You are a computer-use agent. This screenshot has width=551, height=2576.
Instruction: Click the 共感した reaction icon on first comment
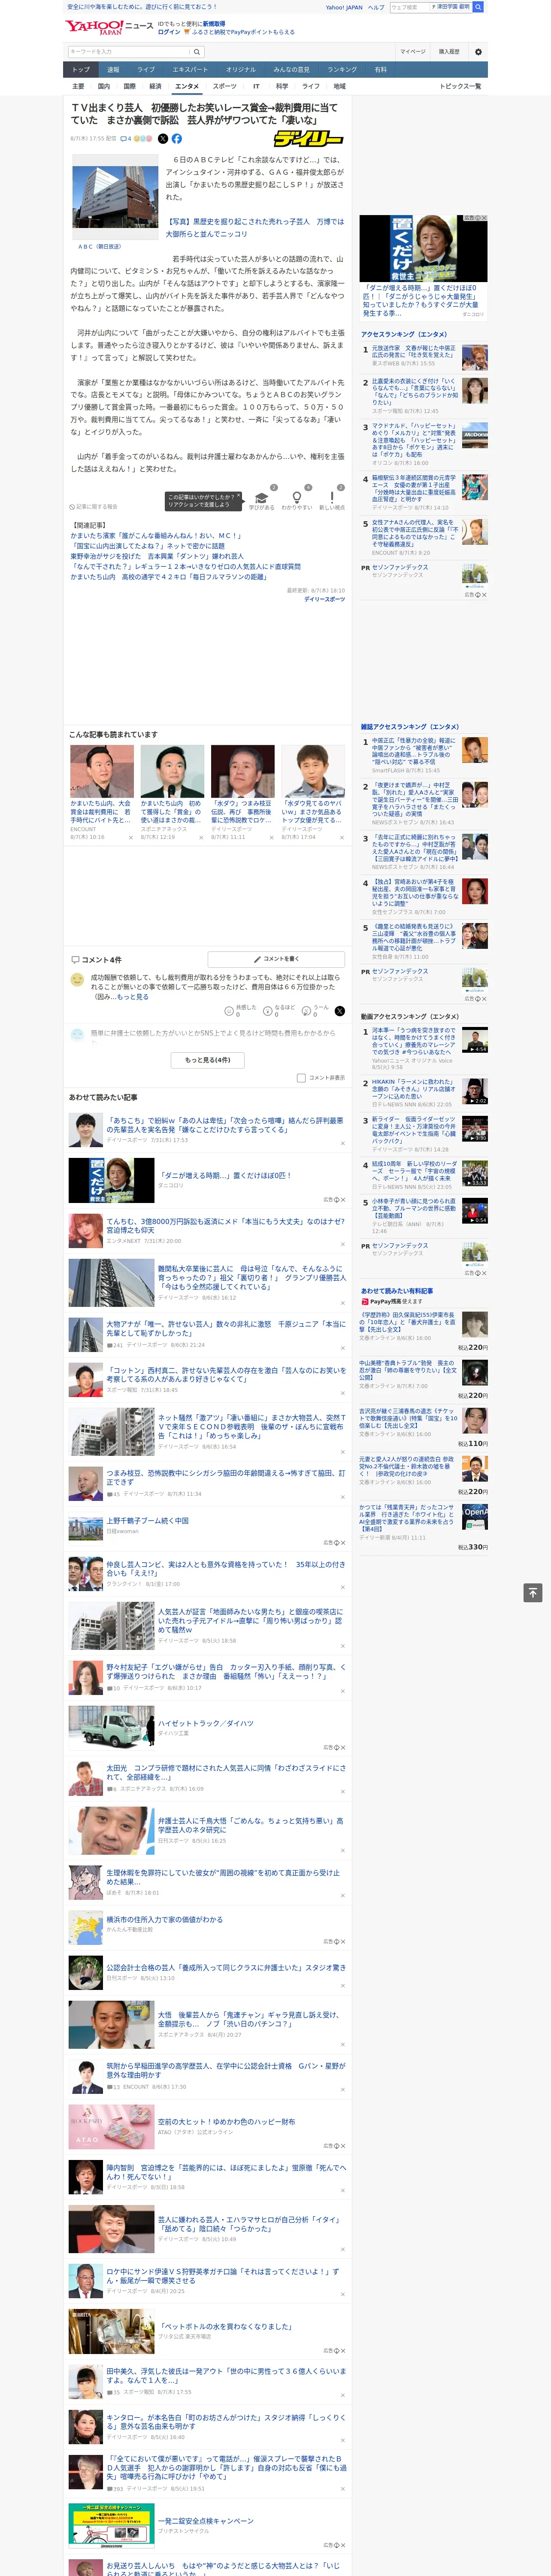tap(229, 1011)
